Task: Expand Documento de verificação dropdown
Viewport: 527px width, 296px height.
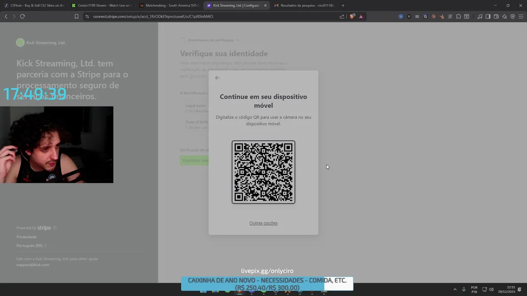Action: point(213,40)
